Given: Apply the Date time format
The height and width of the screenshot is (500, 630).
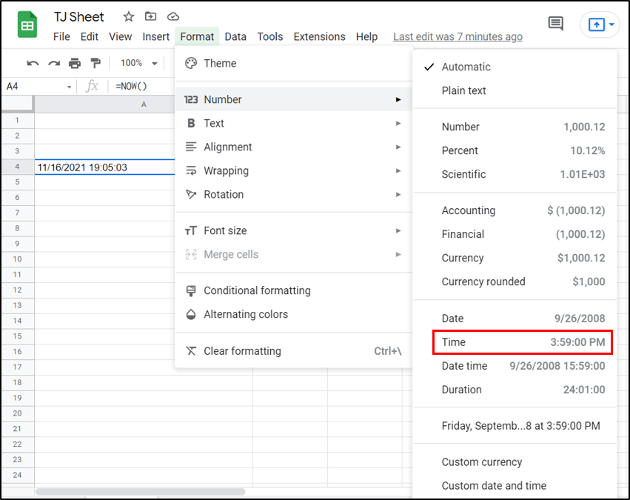Looking at the screenshot, I should 515,366.
